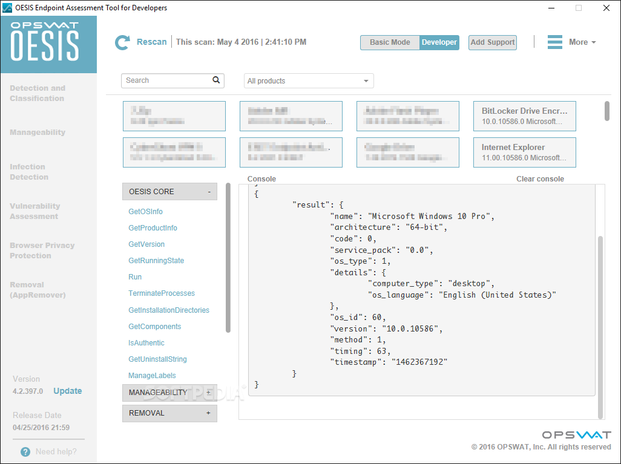Select the TerminateProcesses method
The image size is (621, 464).
pyautogui.click(x=161, y=293)
